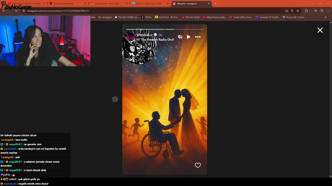Unmute the Instagram story audio
The width and height of the screenshot is (332, 186).
[180, 37]
